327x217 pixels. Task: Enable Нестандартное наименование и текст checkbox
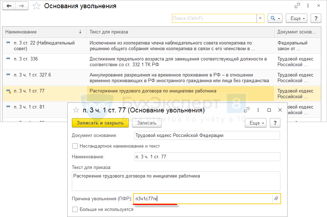75,146
